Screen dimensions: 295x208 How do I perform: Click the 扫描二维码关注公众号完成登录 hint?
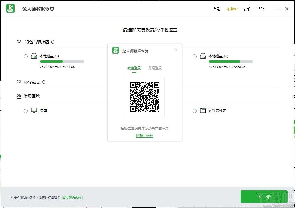tap(145, 128)
